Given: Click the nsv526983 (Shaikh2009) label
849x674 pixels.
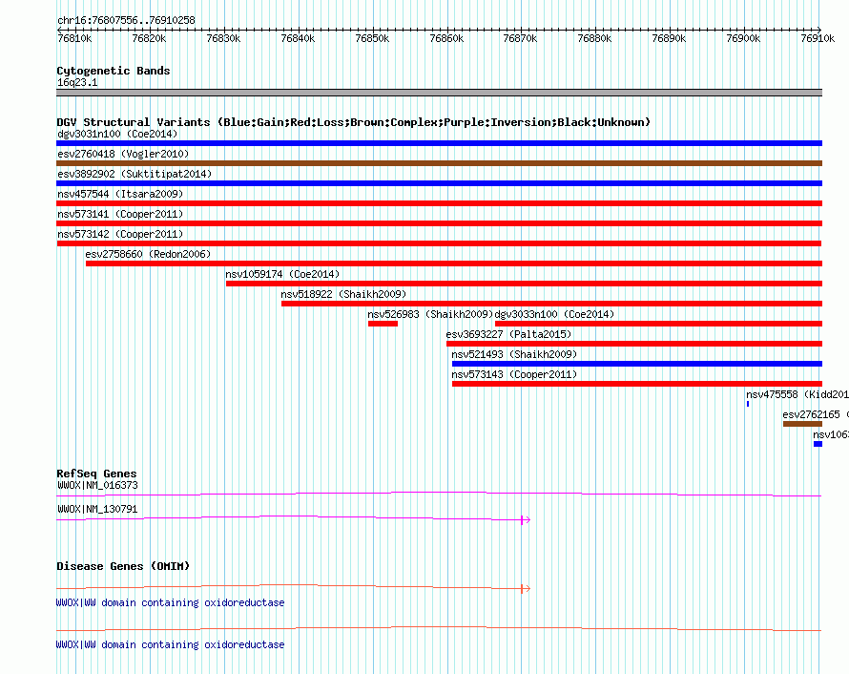Looking at the screenshot, I should point(430,314).
